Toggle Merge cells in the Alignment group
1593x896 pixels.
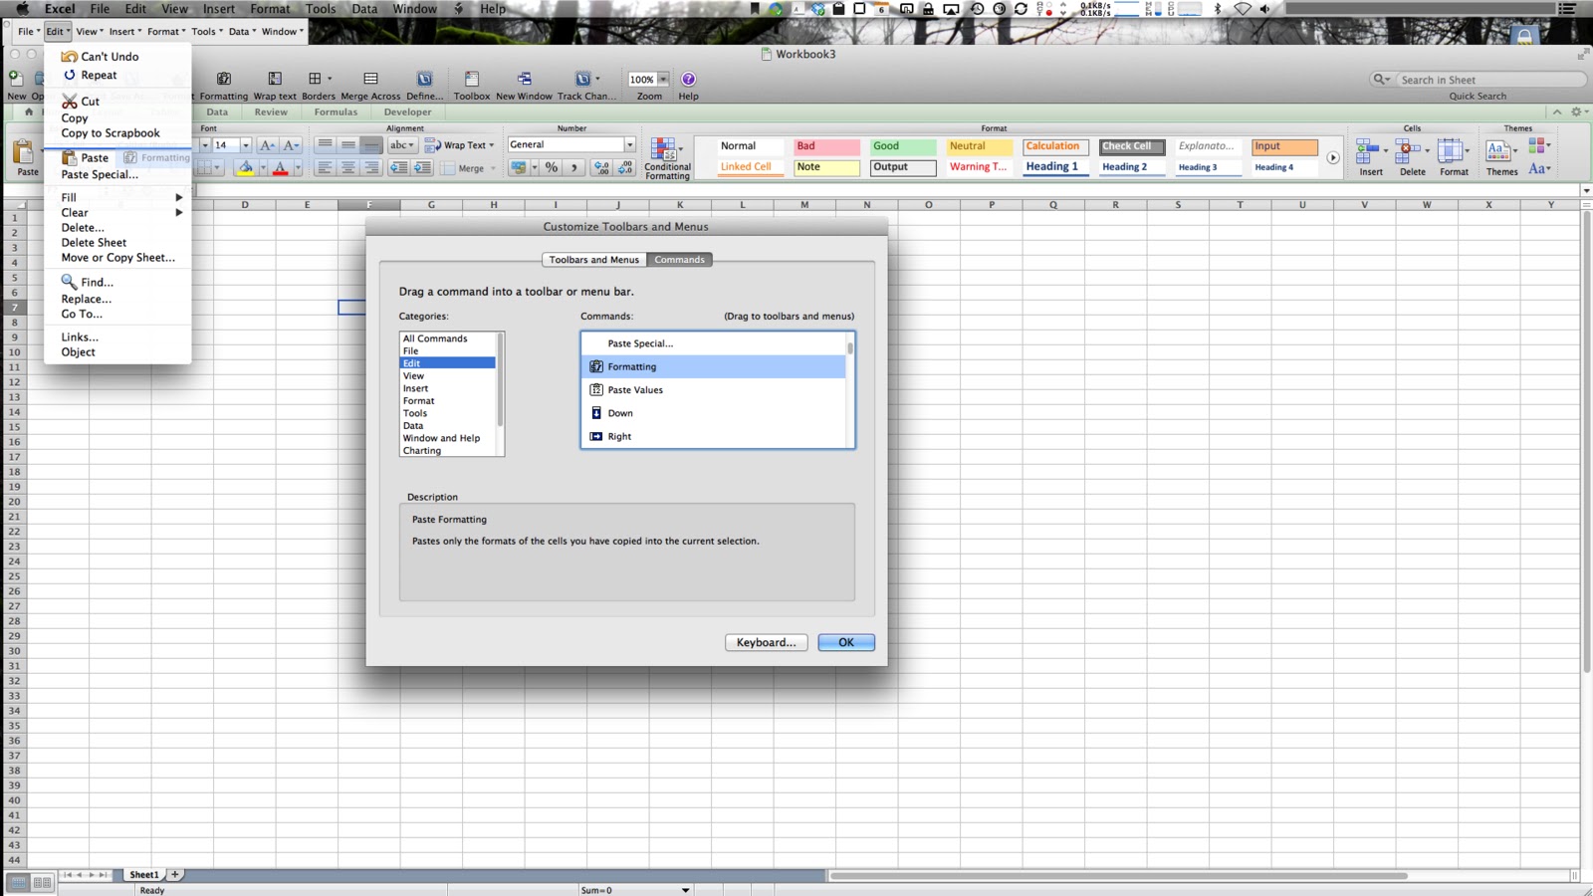pyautogui.click(x=468, y=168)
